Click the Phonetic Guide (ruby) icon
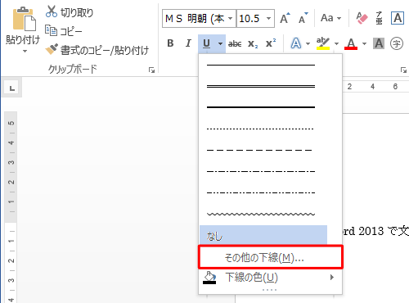Screen dimensions: 409x303 pyautogui.click(x=380, y=18)
